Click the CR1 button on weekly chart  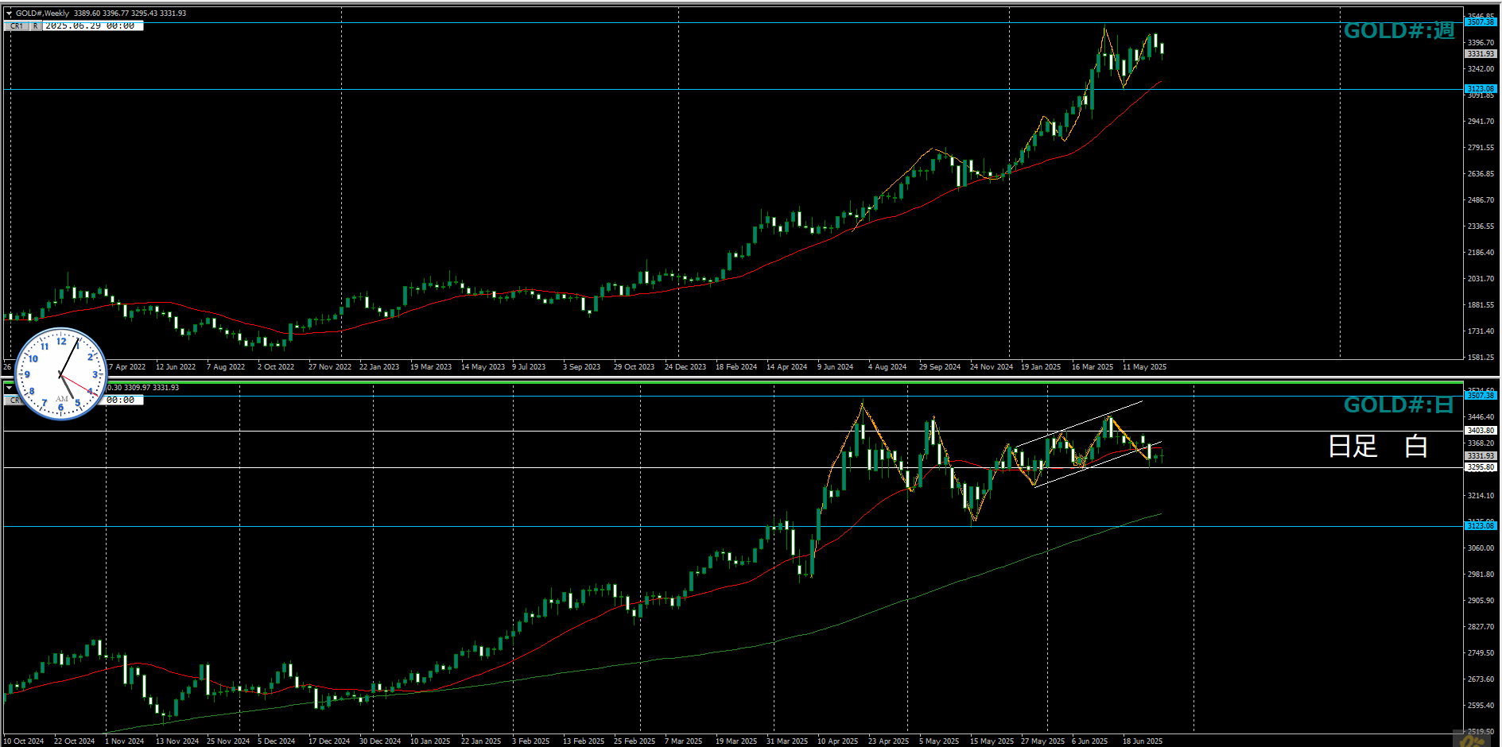(17, 26)
